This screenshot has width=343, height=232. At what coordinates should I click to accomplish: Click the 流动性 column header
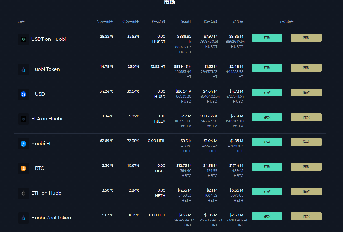click(x=186, y=22)
